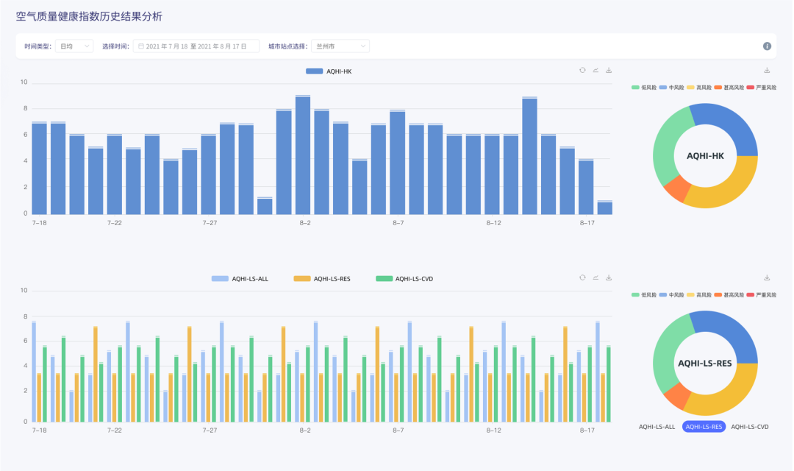Click the info icon in the filter bar
The image size is (794, 471).
click(767, 46)
